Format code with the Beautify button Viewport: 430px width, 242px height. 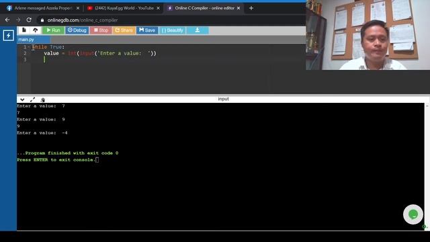click(x=172, y=30)
